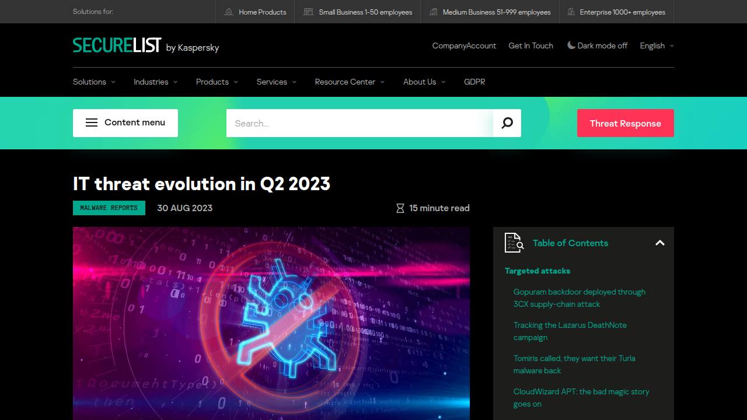Open Enterprise 1000+ employees
This screenshot has height=420, width=747.
[616, 12]
